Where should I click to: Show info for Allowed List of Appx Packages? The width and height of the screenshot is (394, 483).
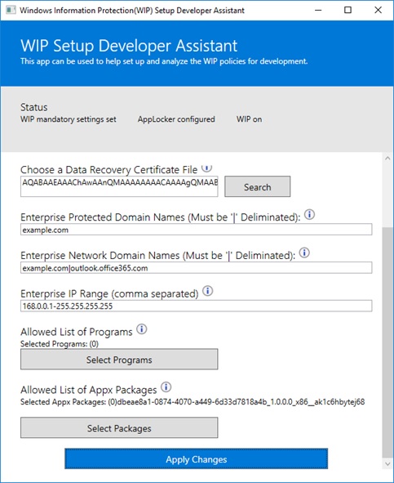[x=166, y=387]
